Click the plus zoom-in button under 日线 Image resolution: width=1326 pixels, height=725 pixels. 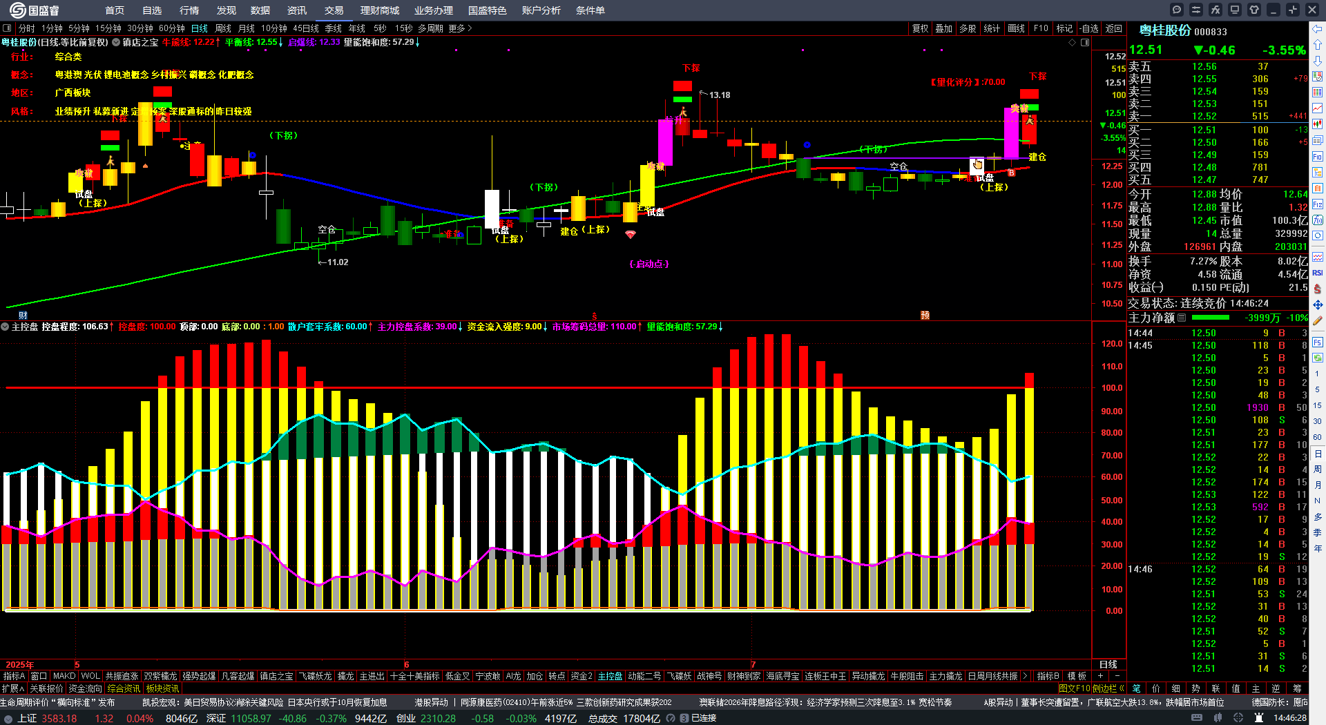click(x=1100, y=676)
